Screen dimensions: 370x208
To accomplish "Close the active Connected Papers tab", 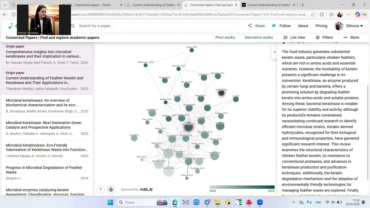I will [x=236, y=5].
